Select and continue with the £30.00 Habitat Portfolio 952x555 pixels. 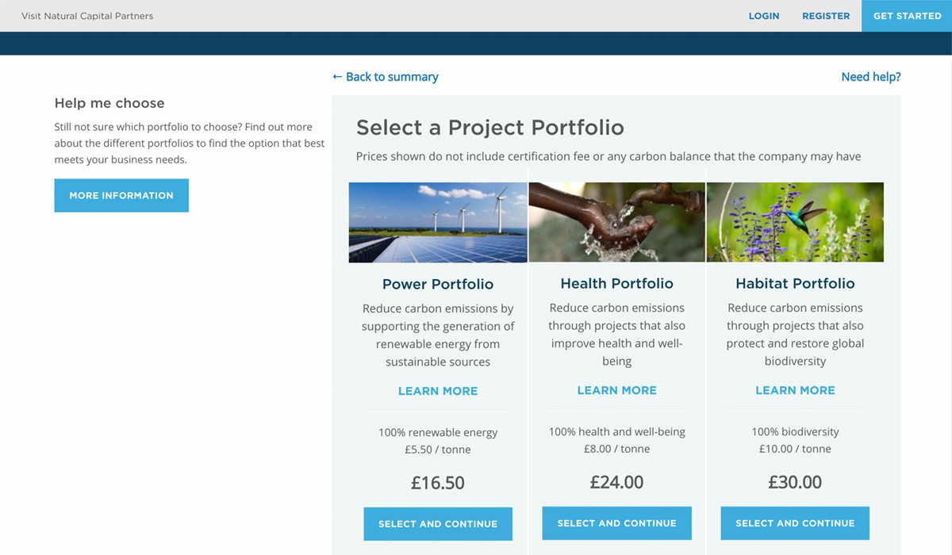point(795,523)
